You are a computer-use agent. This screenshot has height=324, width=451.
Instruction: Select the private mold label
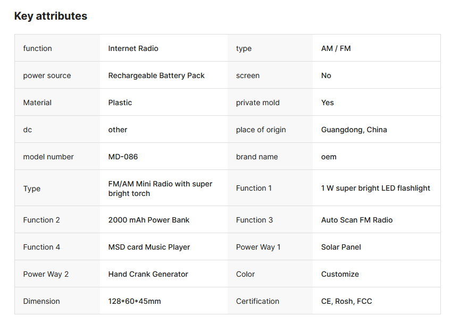tap(257, 103)
